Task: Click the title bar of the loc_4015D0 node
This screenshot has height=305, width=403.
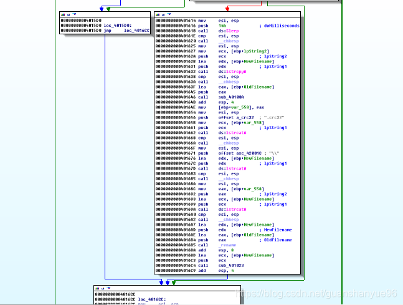Action: 105,14
